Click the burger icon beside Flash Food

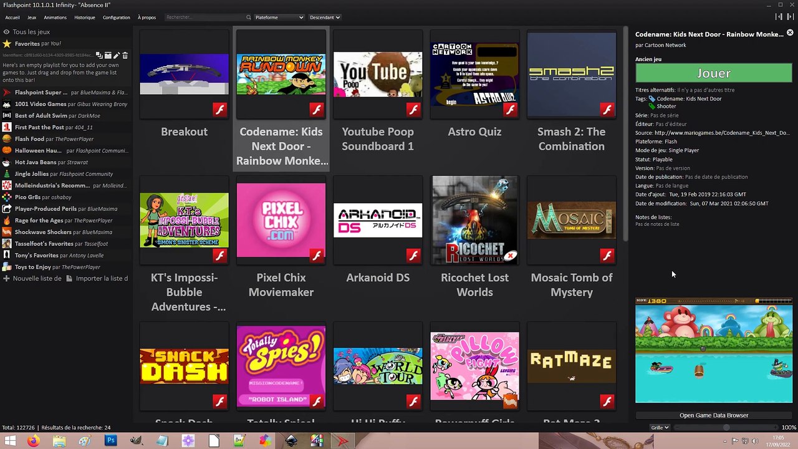[7, 139]
